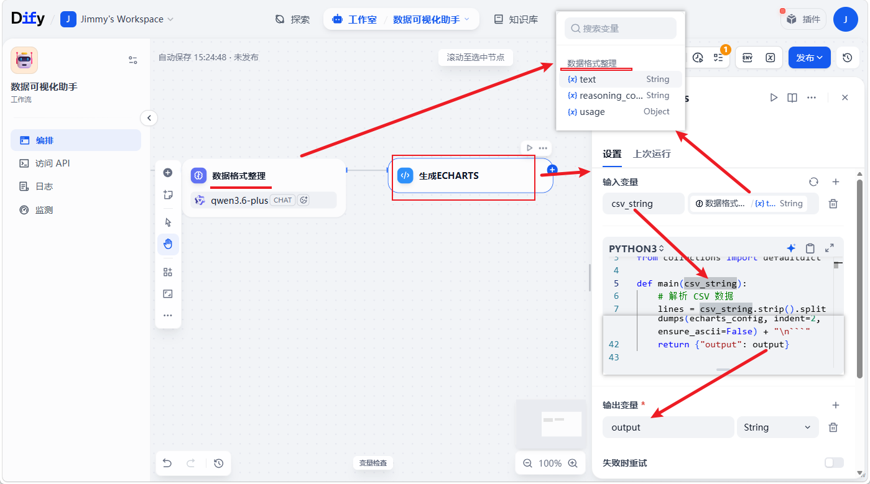This screenshot has height=484, width=870.
Task: Add a sticky note to the canvas
Action: point(168,195)
